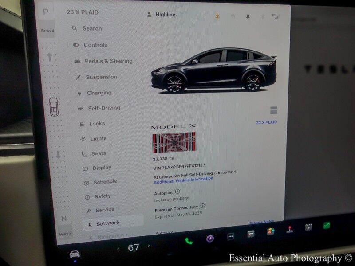Screen dimensions: 355x266
Task: Click the 23 X PLAID title text
Action: 83,12
